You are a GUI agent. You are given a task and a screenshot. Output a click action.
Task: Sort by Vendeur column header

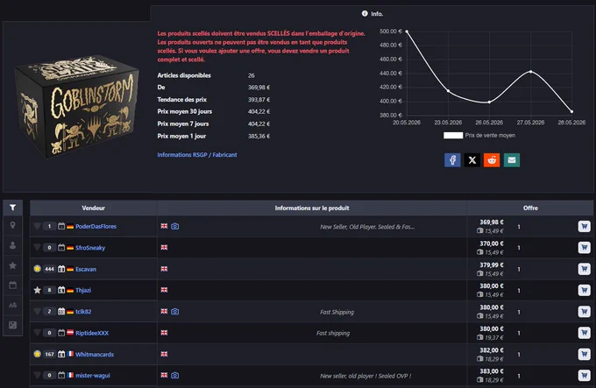[x=93, y=208]
